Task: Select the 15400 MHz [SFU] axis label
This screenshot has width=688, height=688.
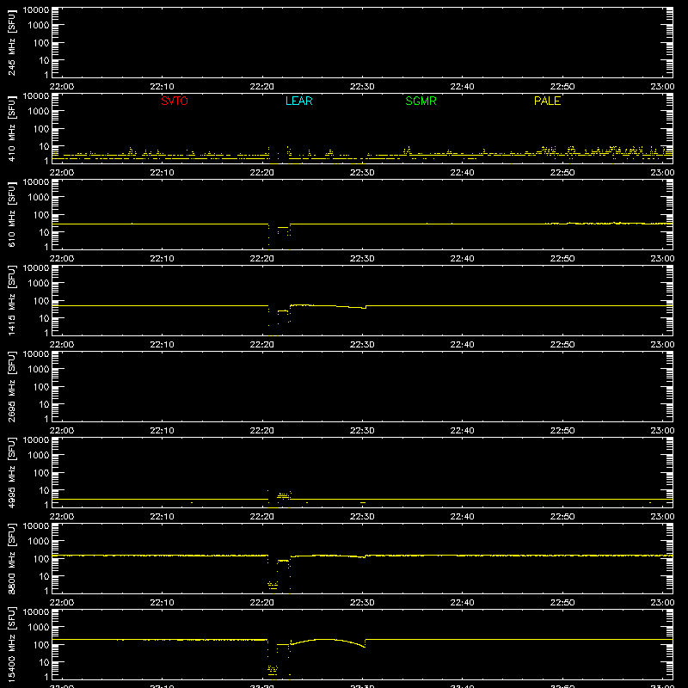Action: 11,644
